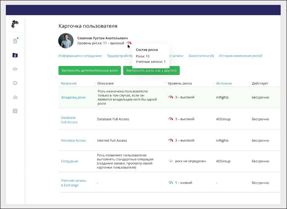Click the Действует column header
Viewport: 287px width, 209px height.
click(260, 83)
